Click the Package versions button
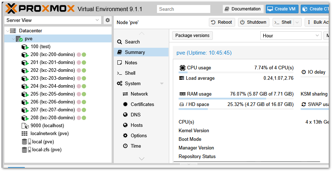Screen dimensions: 332x171 193,36
